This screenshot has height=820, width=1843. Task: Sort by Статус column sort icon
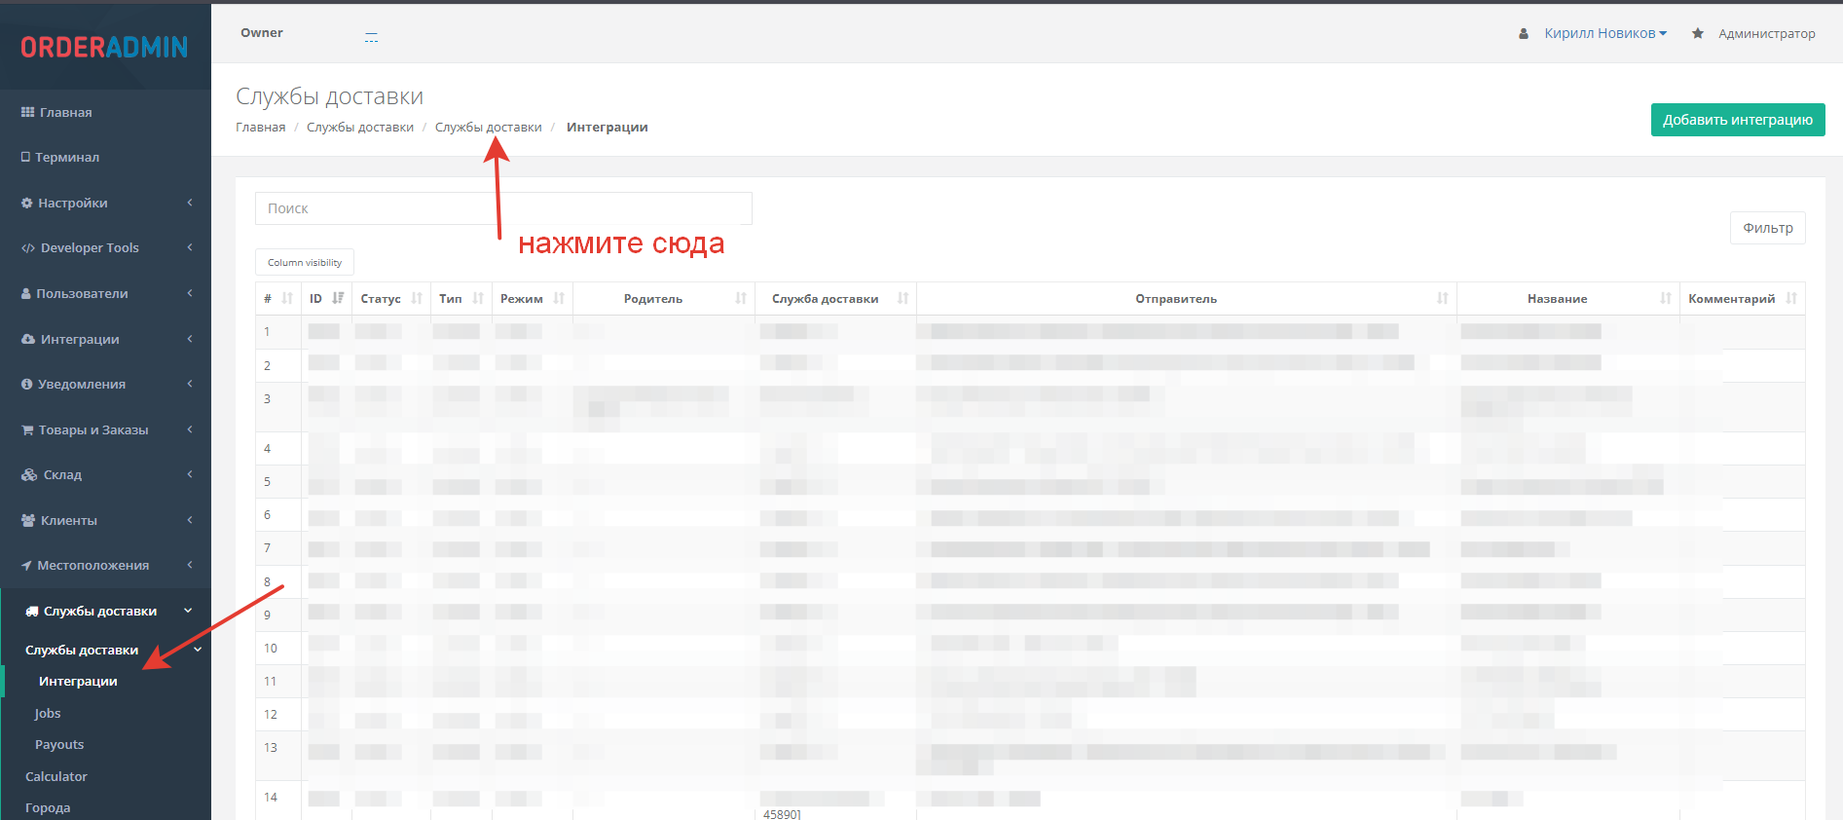click(x=417, y=298)
